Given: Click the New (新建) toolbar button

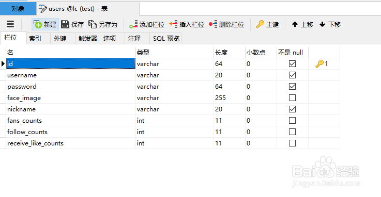Looking at the screenshot, I should coord(45,24).
